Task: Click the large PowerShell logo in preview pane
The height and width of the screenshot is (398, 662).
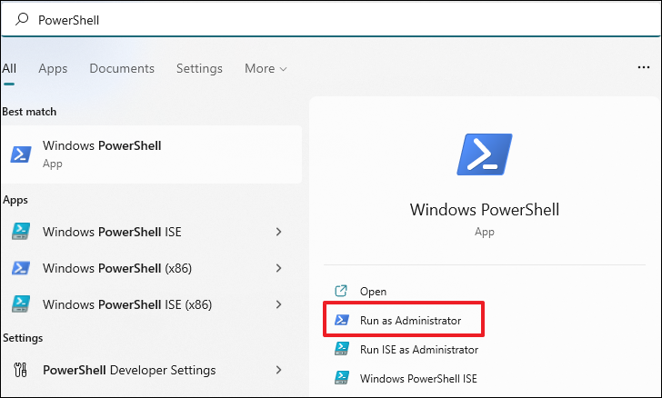Action: click(x=485, y=154)
